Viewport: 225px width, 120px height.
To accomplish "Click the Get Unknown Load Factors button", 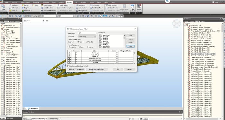I will (x=96, y=69).
